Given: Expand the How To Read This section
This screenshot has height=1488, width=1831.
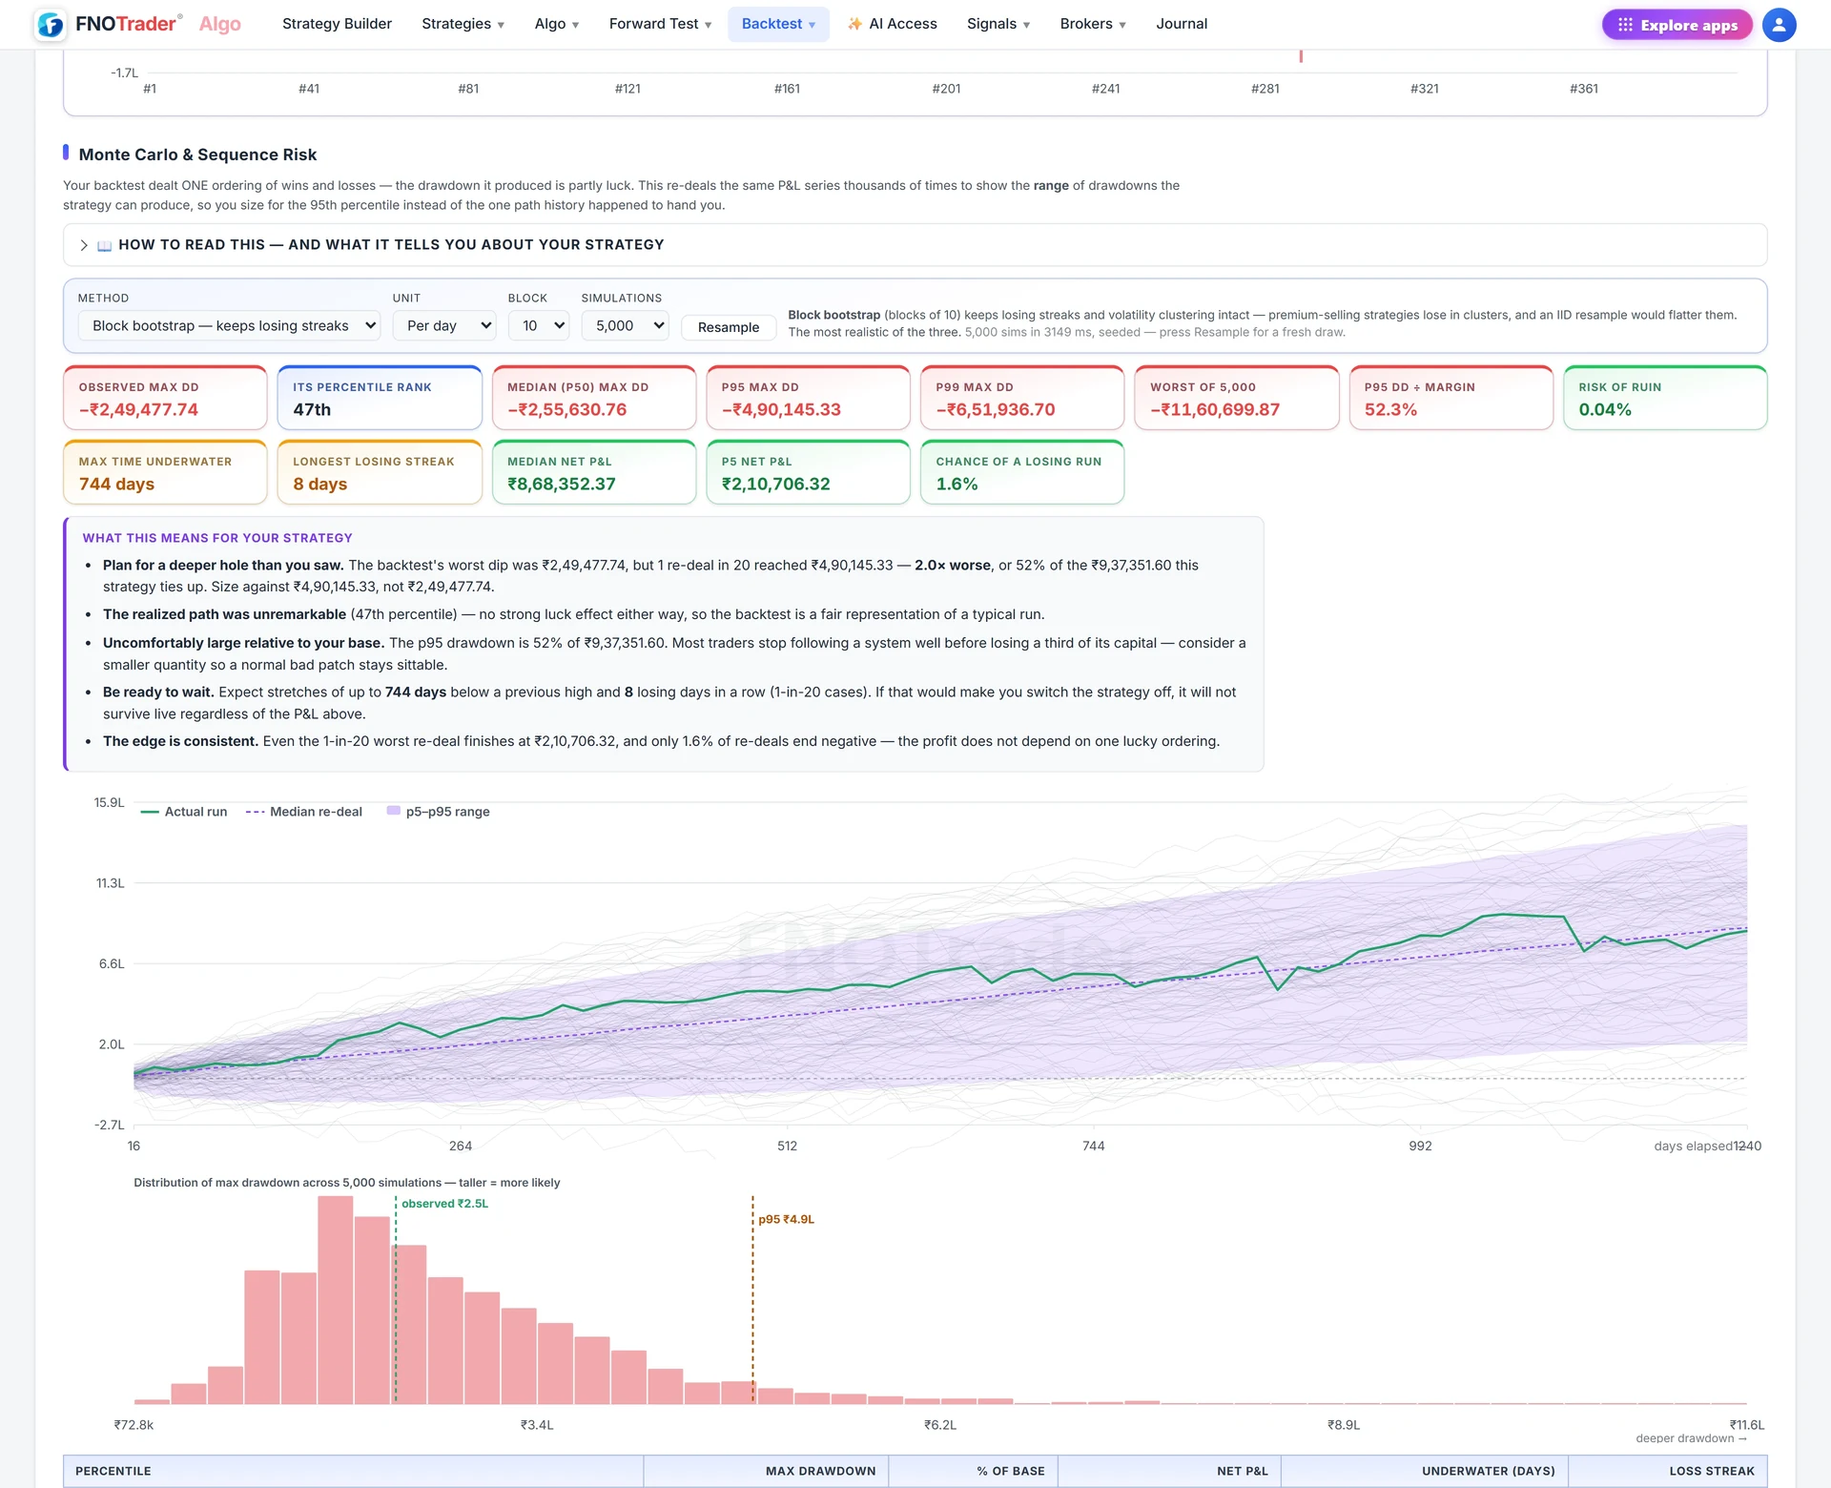Looking at the screenshot, I should 915,245.
